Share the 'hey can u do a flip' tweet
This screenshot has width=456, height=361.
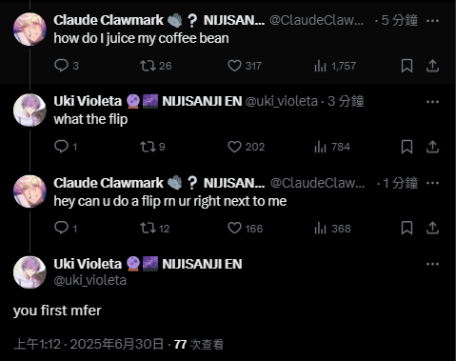pos(432,228)
